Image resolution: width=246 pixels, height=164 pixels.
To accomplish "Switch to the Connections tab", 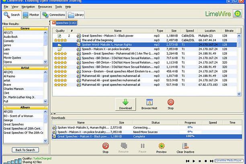I will (53, 15).
